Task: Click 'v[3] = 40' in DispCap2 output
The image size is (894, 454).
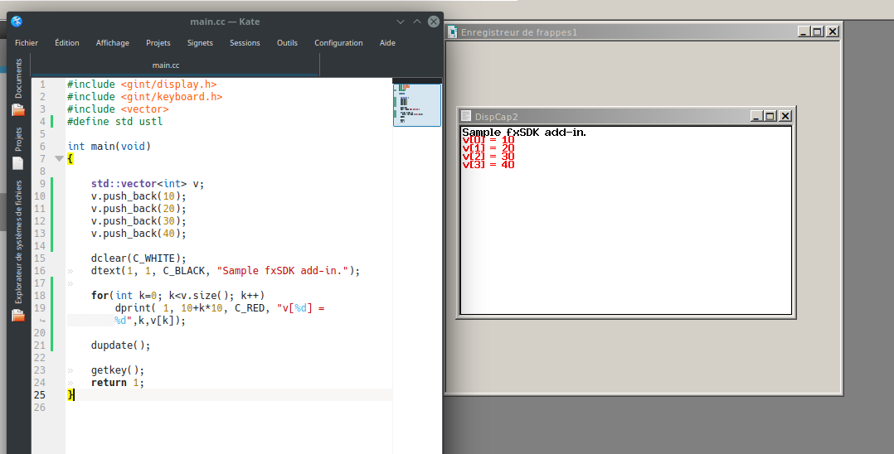Action: click(488, 165)
